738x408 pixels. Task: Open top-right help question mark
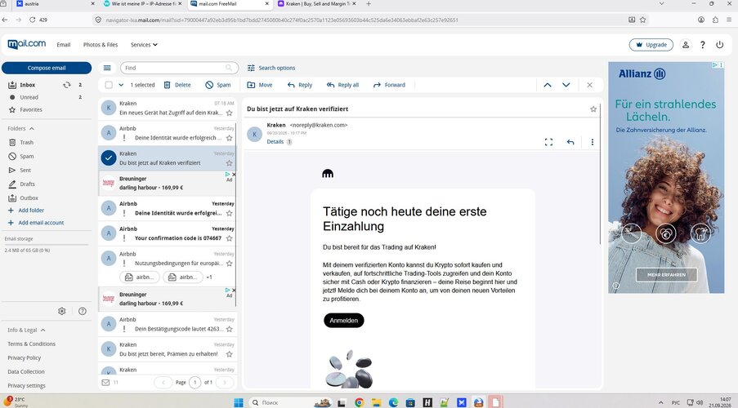(x=703, y=45)
